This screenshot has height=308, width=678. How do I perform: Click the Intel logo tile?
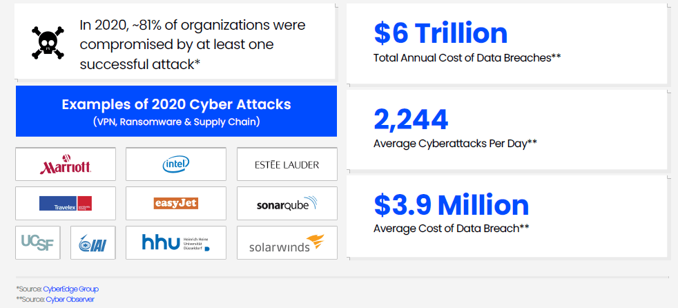click(x=176, y=164)
